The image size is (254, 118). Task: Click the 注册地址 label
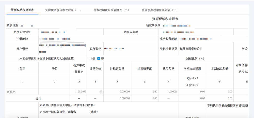pos(22,39)
